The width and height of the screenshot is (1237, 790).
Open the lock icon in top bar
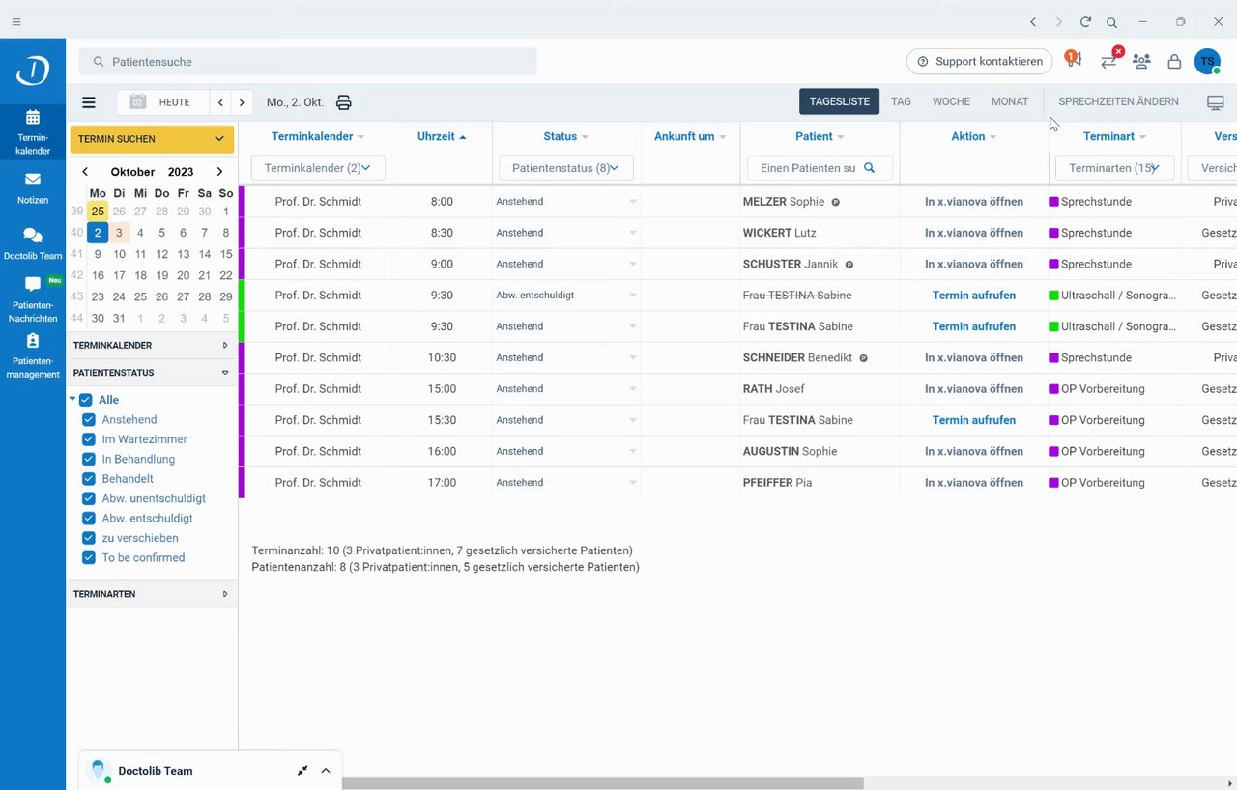[1174, 62]
